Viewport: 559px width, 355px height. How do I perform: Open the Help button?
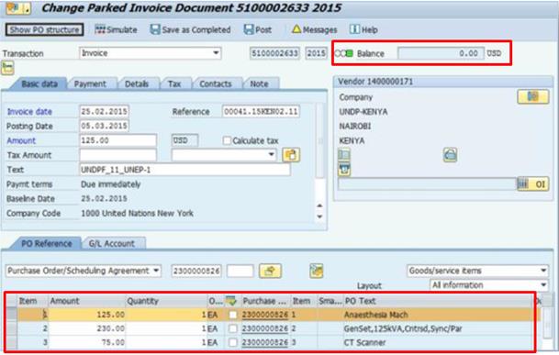(363, 29)
